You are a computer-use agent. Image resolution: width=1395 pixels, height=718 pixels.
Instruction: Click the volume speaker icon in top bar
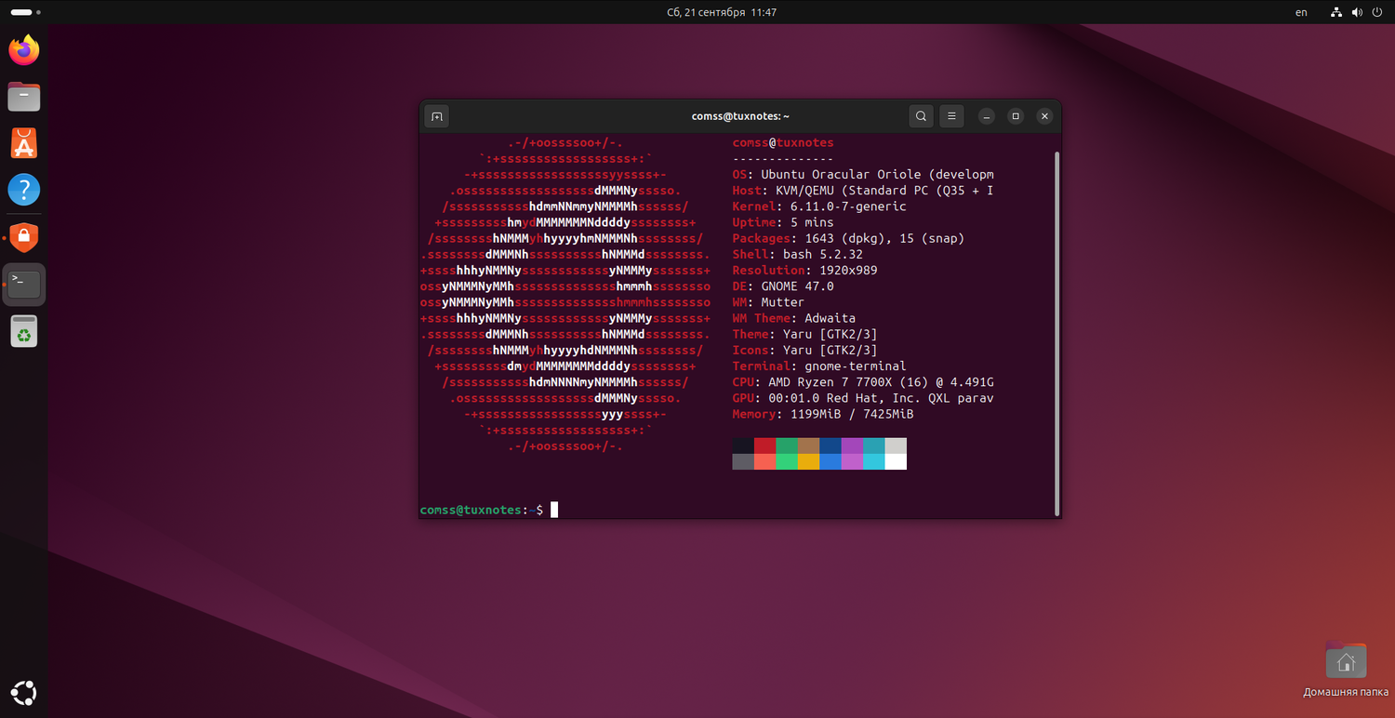pyautogui.click(x=1356, y=12)
